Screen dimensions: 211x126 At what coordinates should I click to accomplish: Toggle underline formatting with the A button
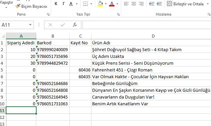[x=71, y=4]
